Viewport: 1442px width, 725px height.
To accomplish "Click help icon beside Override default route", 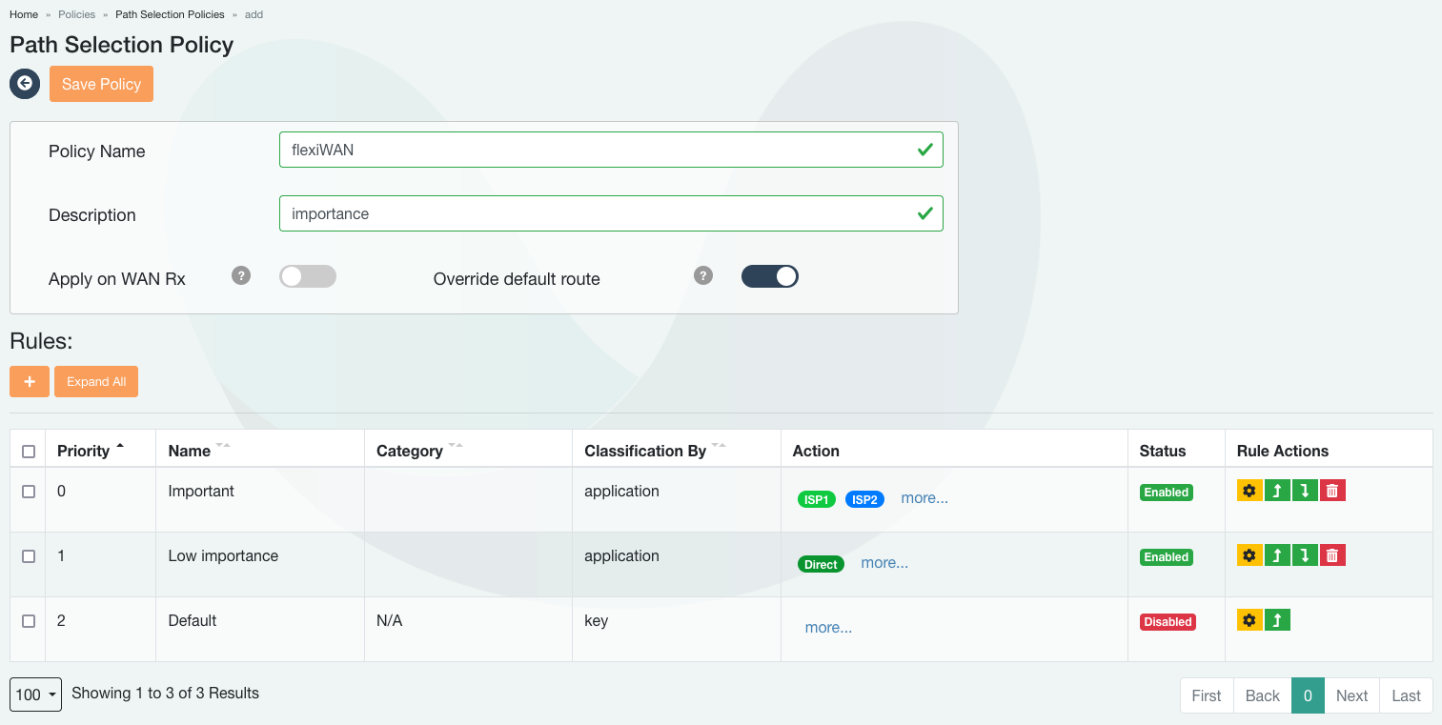I will [x=703, y=276].
